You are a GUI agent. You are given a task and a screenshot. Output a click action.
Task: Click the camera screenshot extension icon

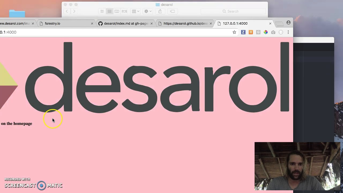tap(273, 32)
